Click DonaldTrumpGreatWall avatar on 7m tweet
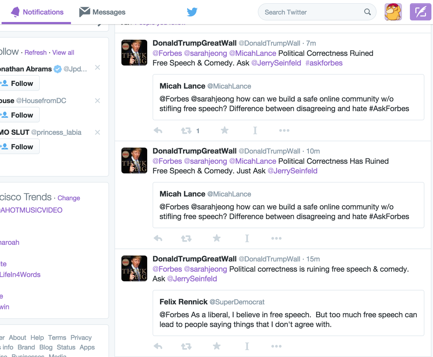433x357 pixels. coord(134,53)
